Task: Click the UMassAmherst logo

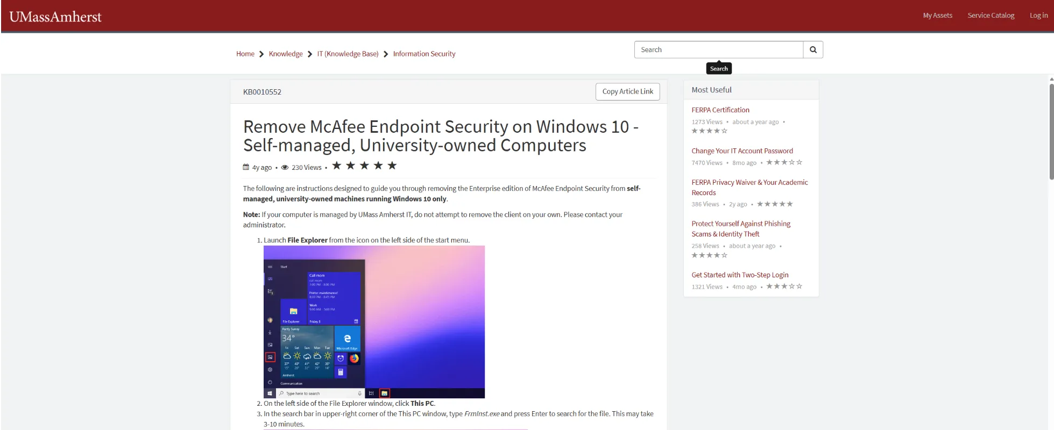Action: point(55,17)
